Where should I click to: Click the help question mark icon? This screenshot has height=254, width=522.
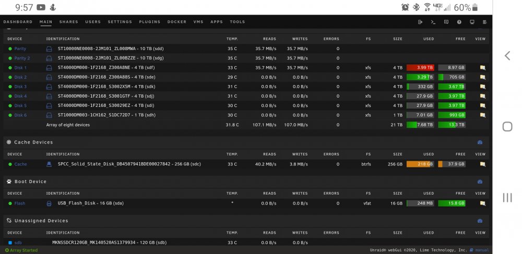459,22
